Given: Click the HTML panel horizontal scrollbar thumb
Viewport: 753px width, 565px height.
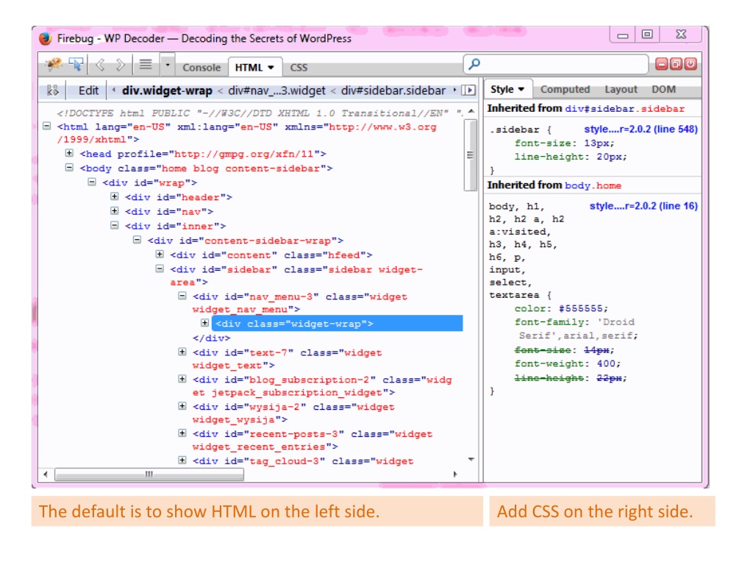Looking at the screenshot, I should 149,475.
